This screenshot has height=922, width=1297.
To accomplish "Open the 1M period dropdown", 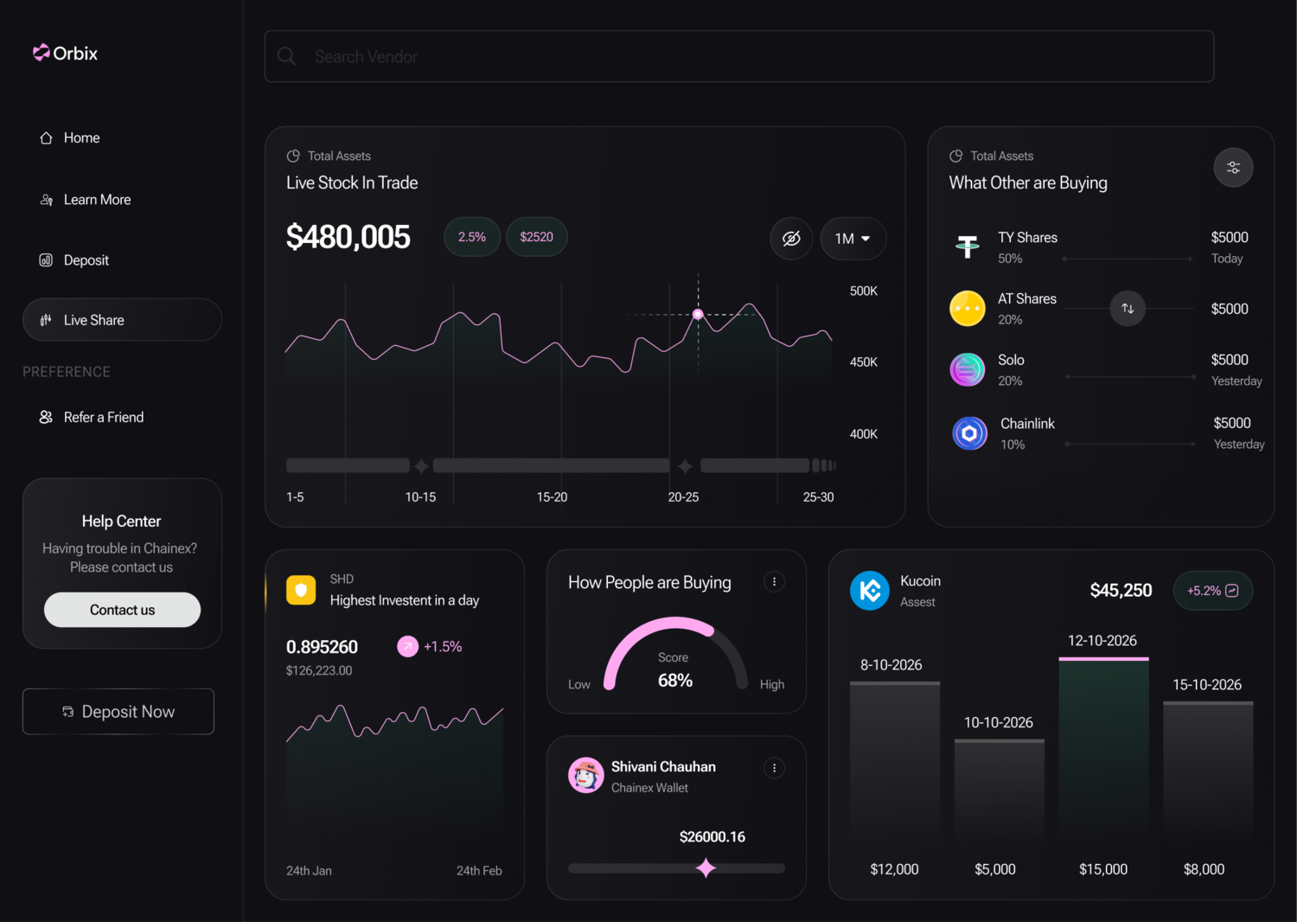I will point(853,239).
